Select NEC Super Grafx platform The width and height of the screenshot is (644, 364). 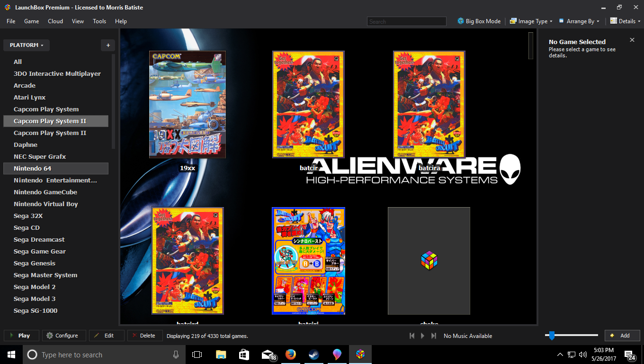[x=56, y=156]
